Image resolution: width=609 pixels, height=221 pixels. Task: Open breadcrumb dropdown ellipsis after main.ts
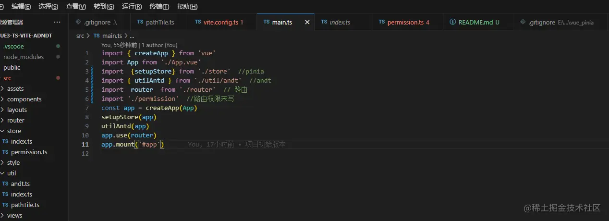point(132,36)
